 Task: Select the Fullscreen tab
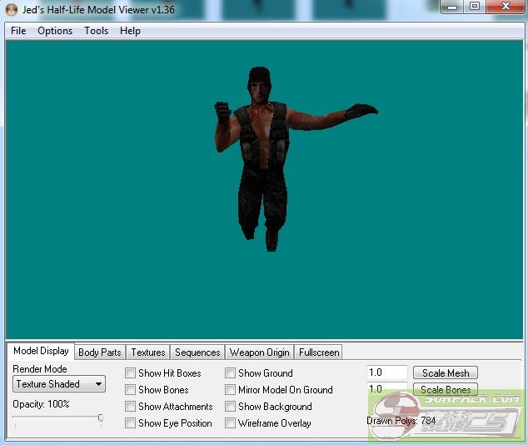pos(318,352)
